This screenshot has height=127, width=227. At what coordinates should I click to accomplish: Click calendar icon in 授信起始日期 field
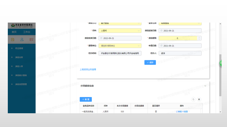[161, 31]
